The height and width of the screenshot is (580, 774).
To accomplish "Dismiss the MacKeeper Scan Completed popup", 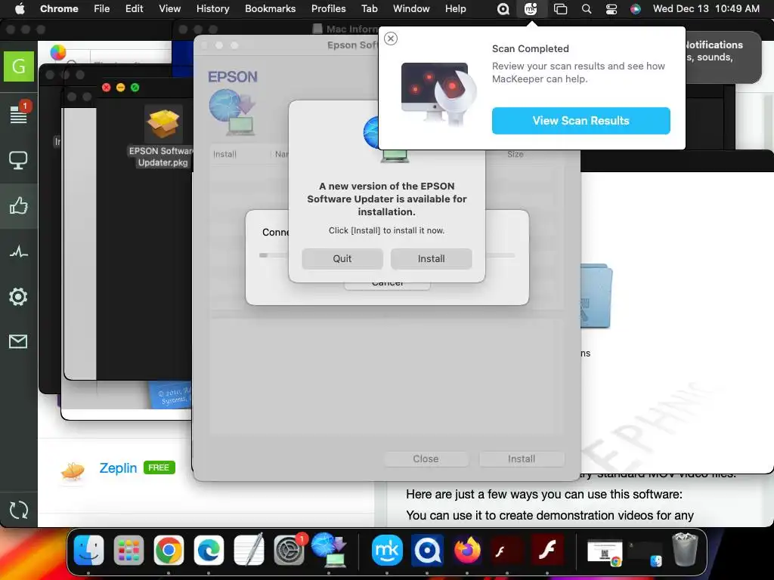I will [x=391, y=39].
